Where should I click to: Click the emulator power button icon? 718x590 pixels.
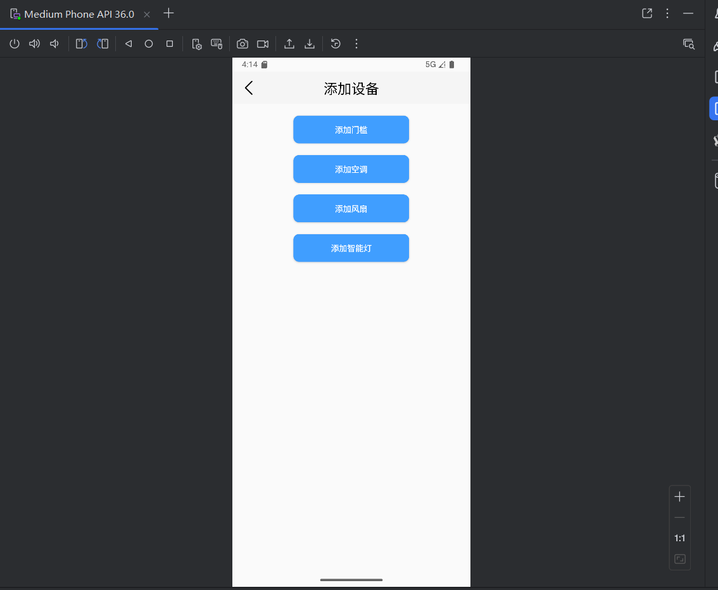15,44
